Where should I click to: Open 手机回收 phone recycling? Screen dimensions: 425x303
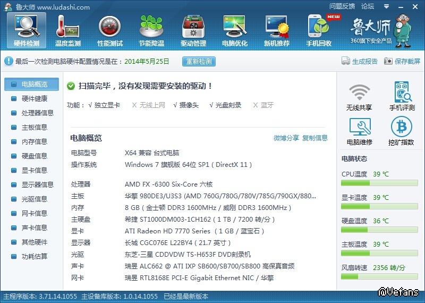pyautogui.click(x=319, y=31)
